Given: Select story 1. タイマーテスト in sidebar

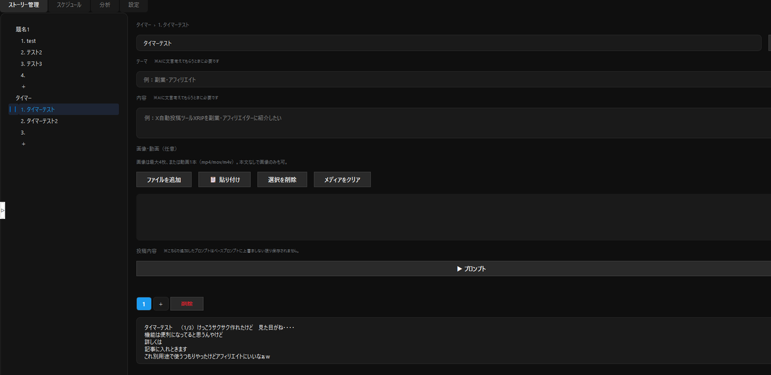Looking at the screenshot, I should pos(64,109).
